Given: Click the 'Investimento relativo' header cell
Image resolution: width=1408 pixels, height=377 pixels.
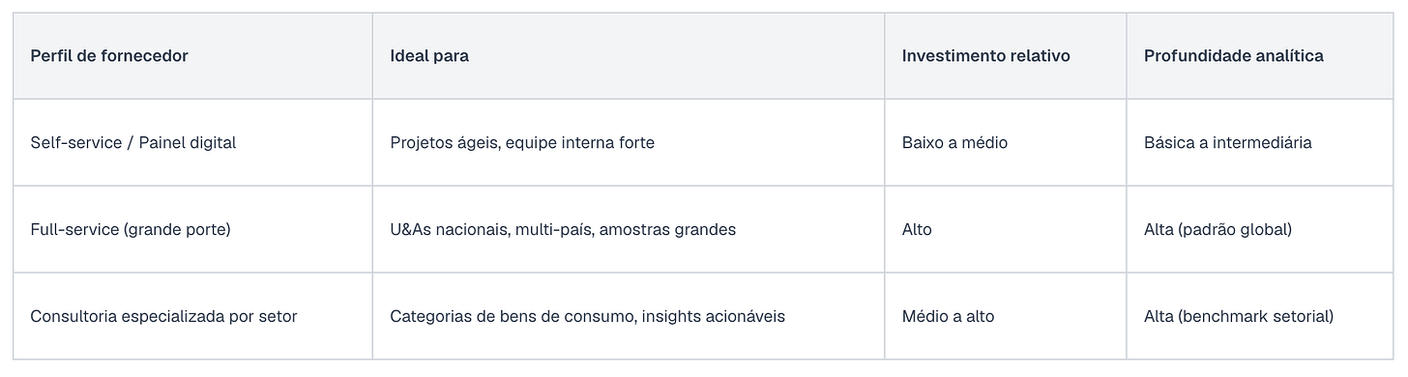Looking at the screenshot, I should pyautogui.click(x=1006, y=56).
